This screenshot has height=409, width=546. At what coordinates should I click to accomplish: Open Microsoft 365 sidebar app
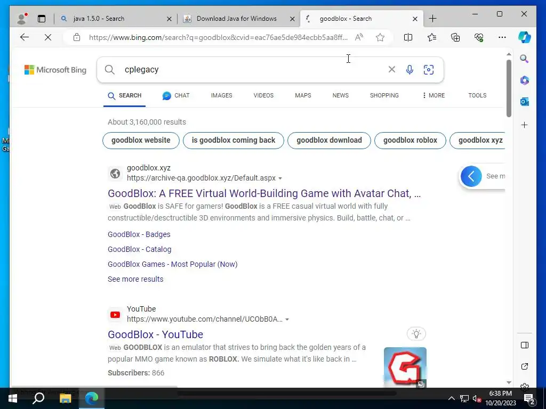coord(525,80)
